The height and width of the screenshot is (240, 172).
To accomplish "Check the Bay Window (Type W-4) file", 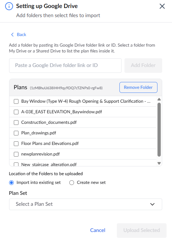I will (x=16, y=101).
